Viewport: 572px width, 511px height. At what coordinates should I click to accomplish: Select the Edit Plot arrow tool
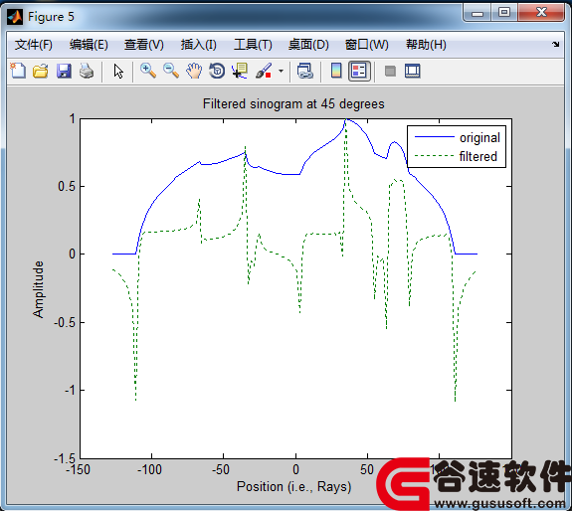[118, 71]
